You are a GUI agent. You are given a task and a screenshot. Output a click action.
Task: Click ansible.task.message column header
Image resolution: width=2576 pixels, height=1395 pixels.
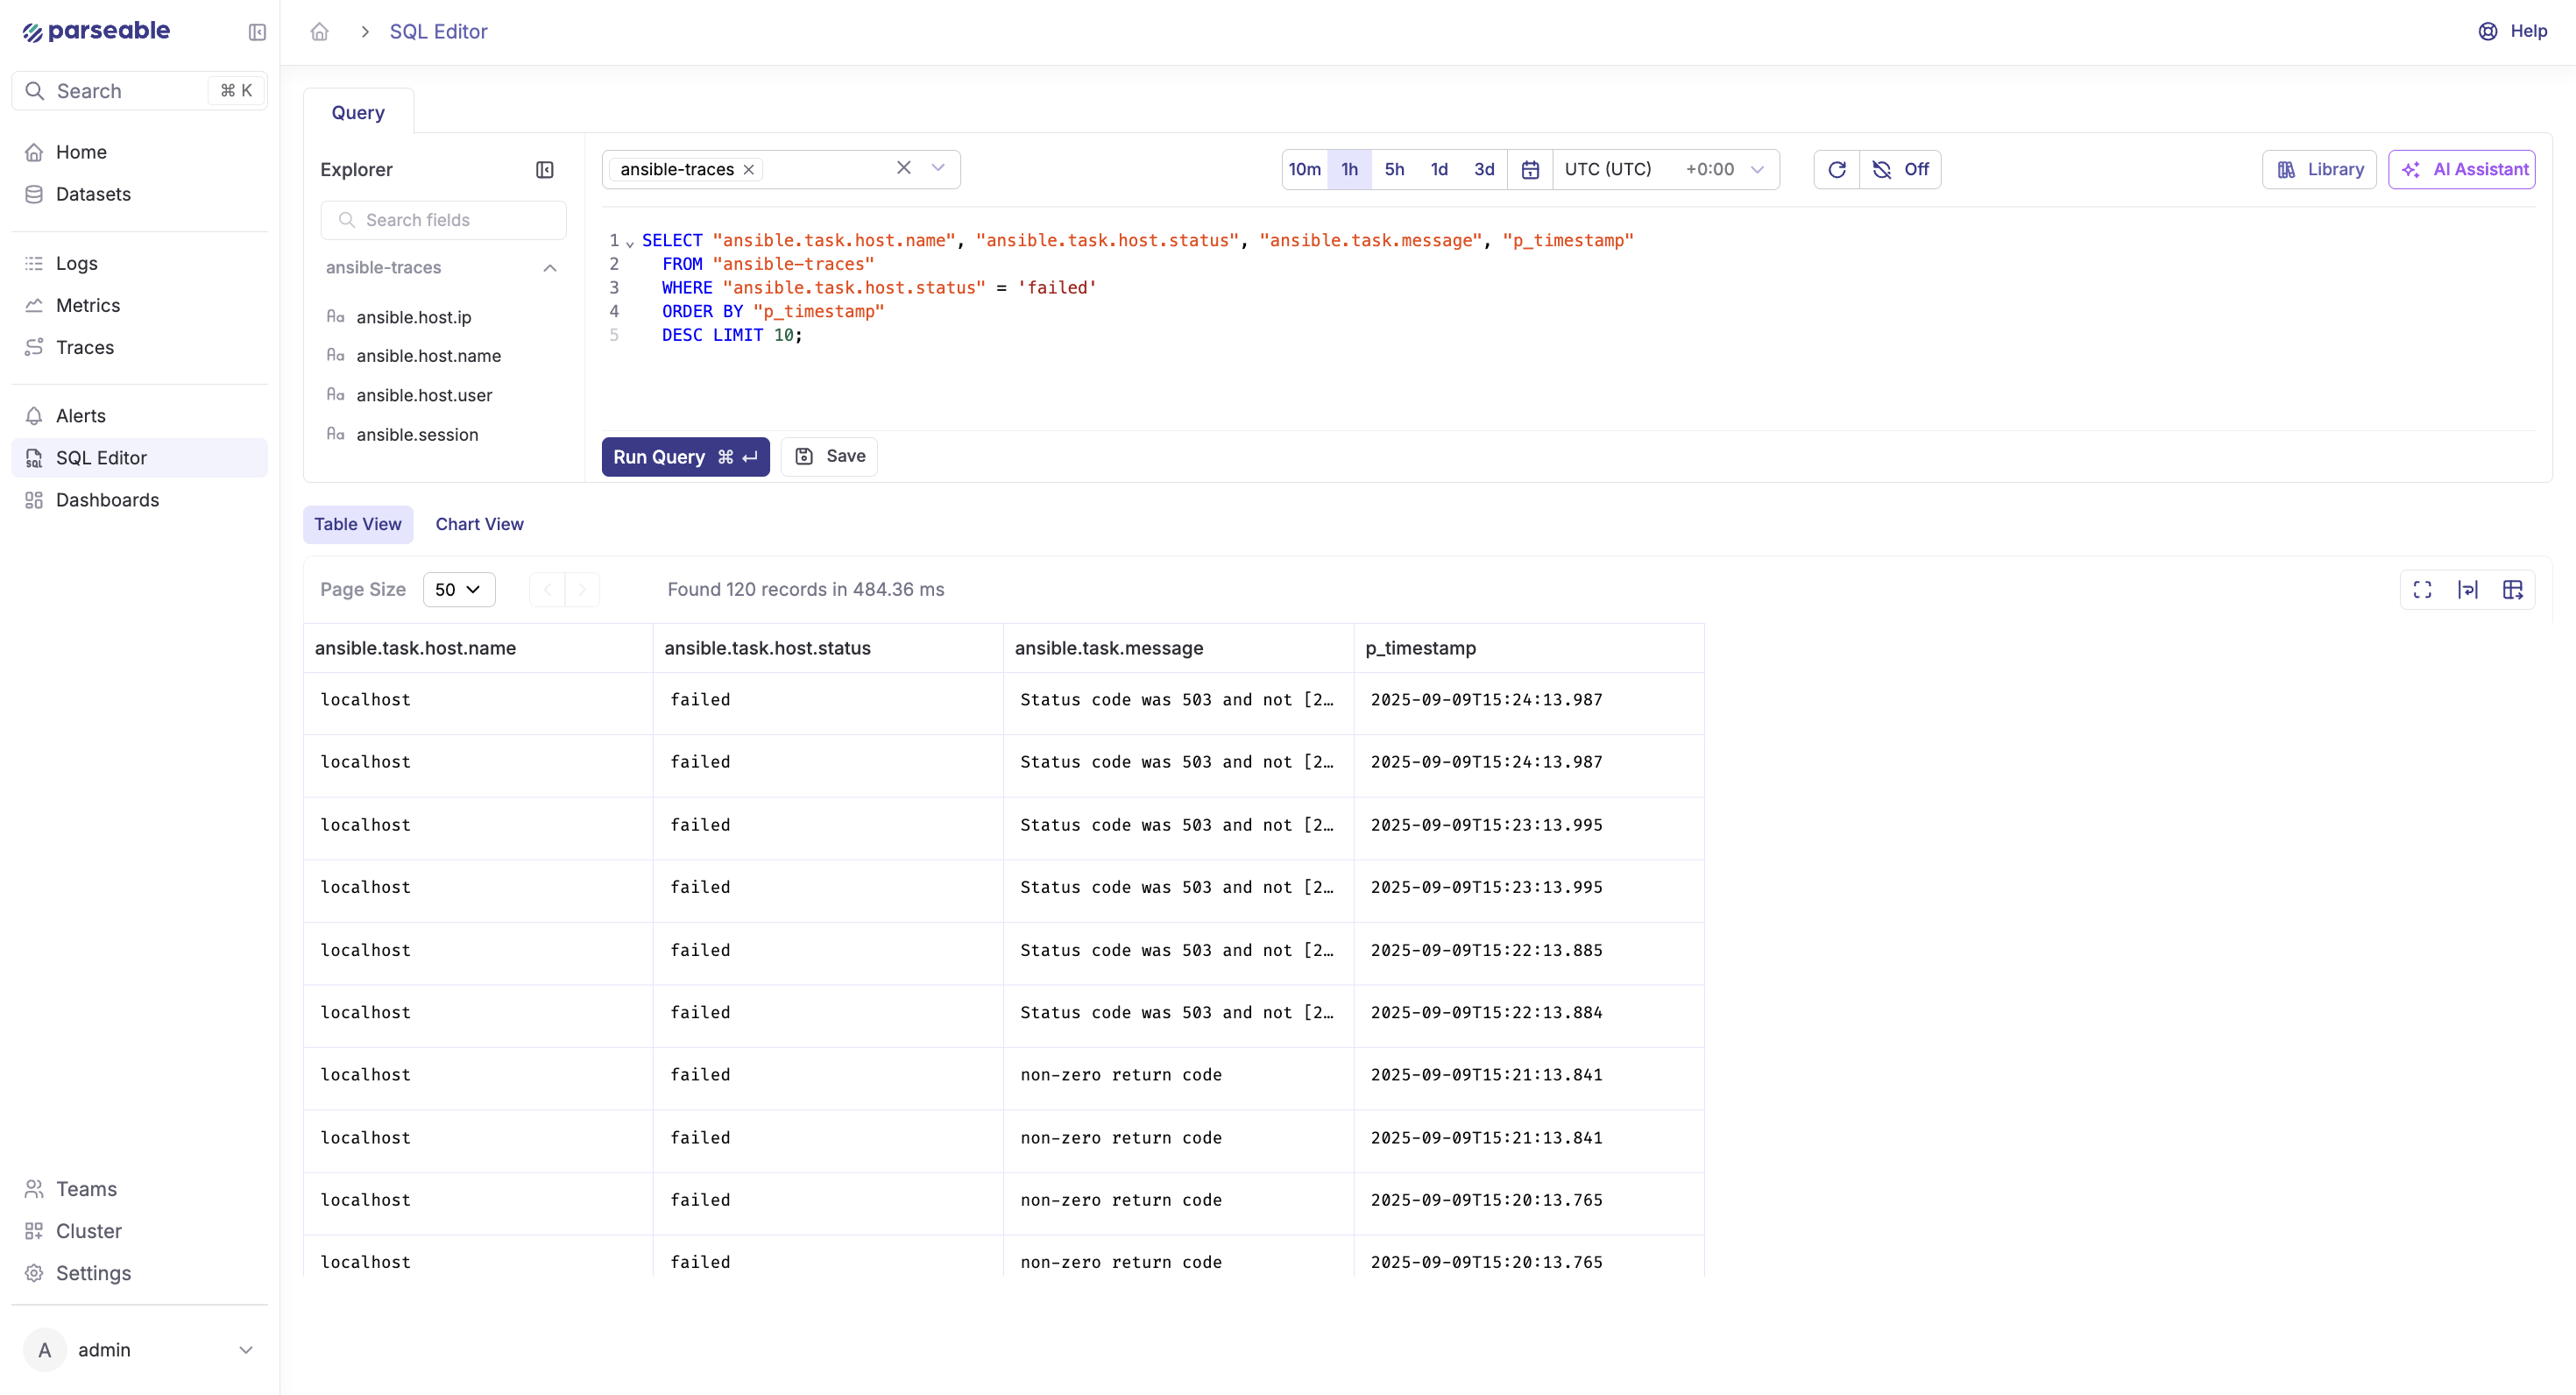click(1178, 648)
